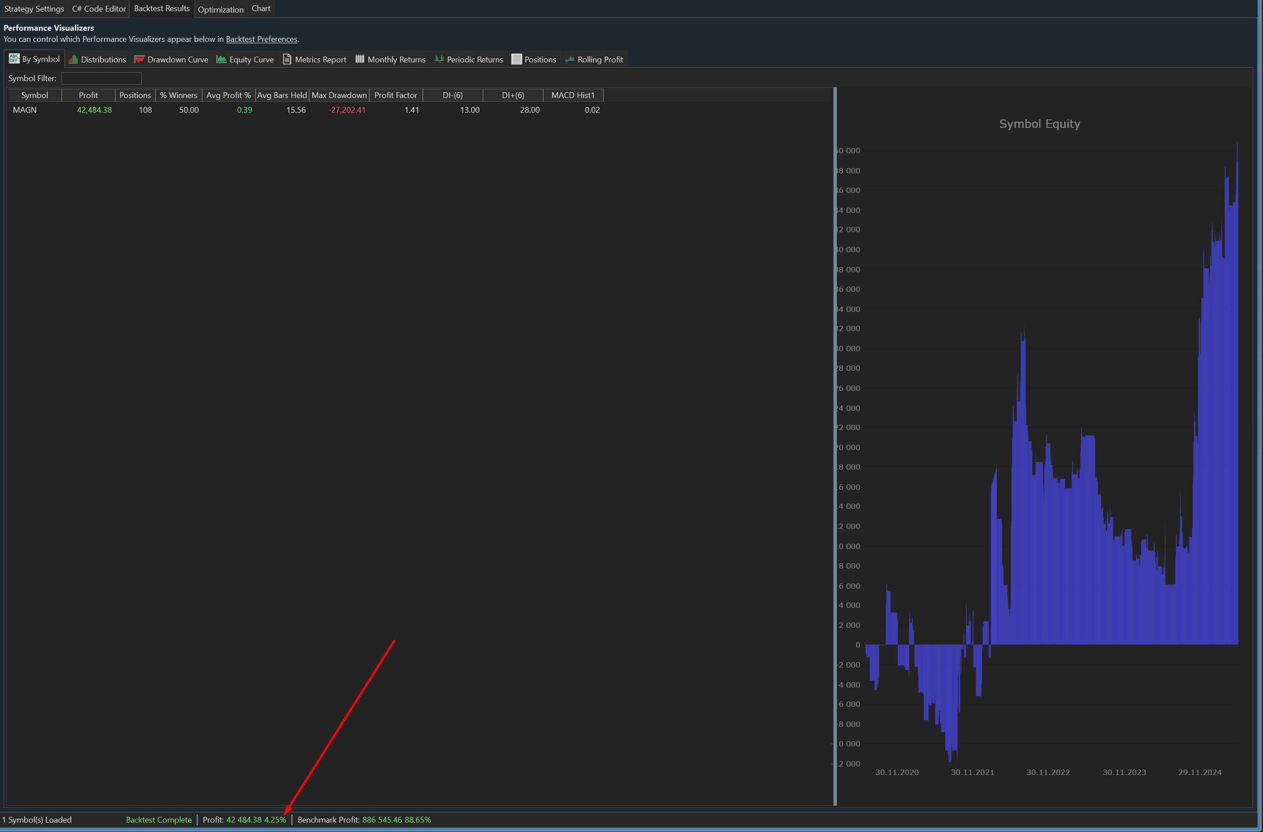Image resolution: width=1263 pixels, height=832 pixels.
Task: Click the Rolling Profit icon
Action: point(570,59)
